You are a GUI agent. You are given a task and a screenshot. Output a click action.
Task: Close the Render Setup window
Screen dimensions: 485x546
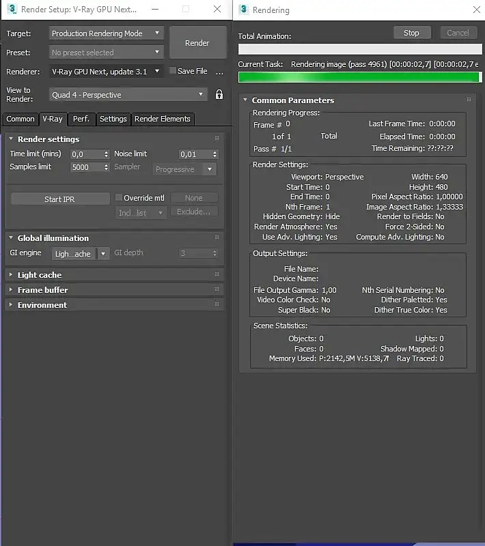coord(217,9)
